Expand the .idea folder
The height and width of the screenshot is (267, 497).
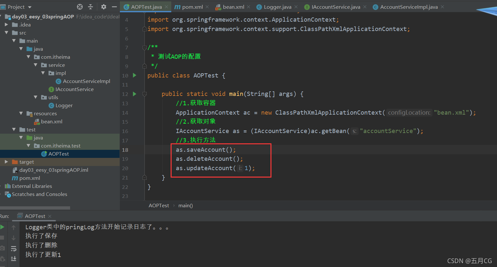pos(6,25)
